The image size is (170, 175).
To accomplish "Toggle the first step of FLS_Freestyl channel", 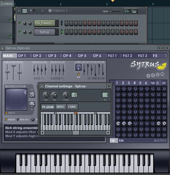I will click(x=66, y=23).
